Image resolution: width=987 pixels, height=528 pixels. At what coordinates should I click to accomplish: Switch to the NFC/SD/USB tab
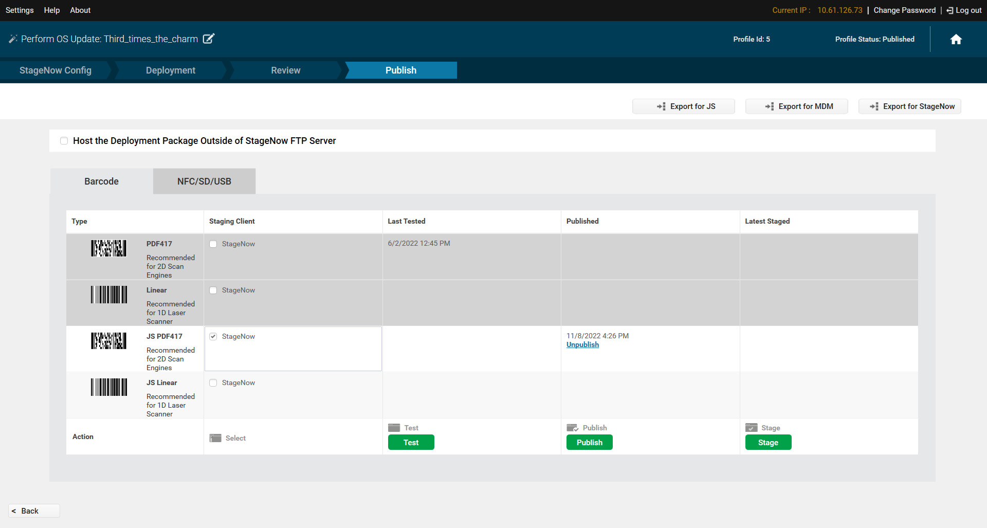click(204, 181)
